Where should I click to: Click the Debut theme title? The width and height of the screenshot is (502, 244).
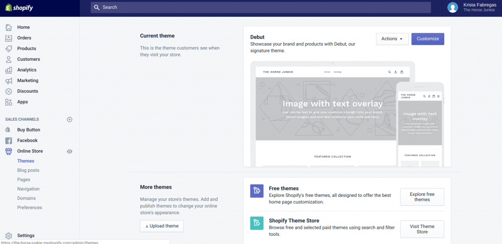coord(257,37)
